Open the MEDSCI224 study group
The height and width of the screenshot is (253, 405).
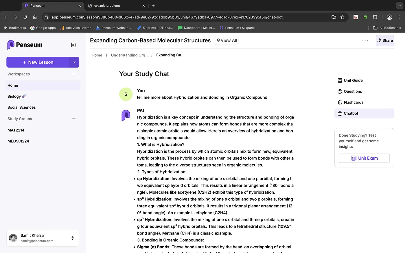pos(43,141)
